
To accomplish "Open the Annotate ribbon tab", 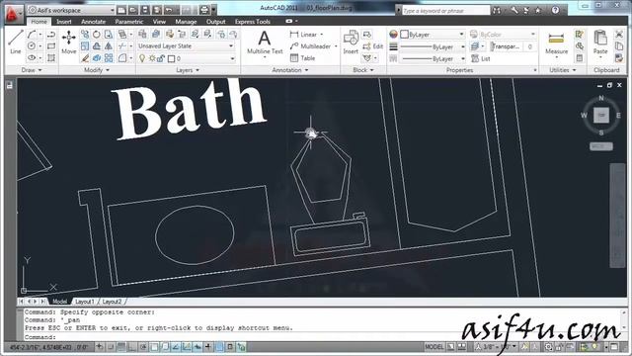I will point(93,22).
